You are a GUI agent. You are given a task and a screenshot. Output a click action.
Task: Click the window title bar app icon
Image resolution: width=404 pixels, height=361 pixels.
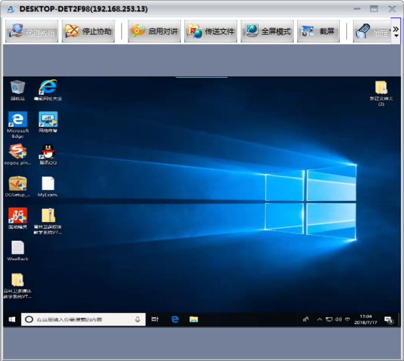tap(11, 9)
